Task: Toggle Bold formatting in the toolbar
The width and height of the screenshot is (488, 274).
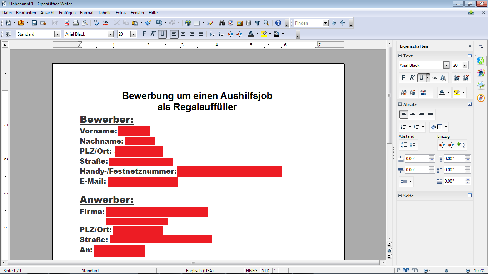Action: 144,34
